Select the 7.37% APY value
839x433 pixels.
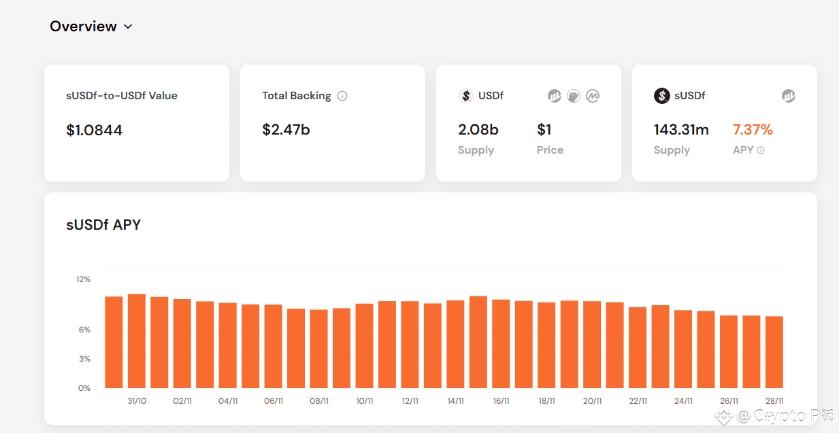(753, 130)
